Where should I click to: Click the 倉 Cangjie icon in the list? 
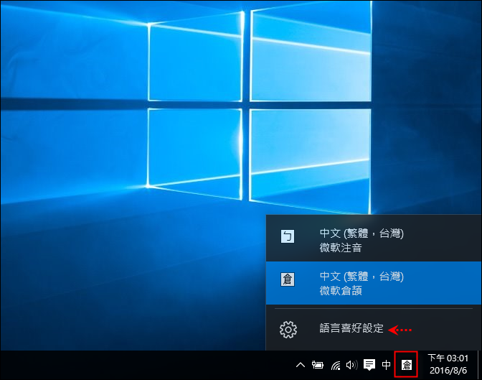288,279
